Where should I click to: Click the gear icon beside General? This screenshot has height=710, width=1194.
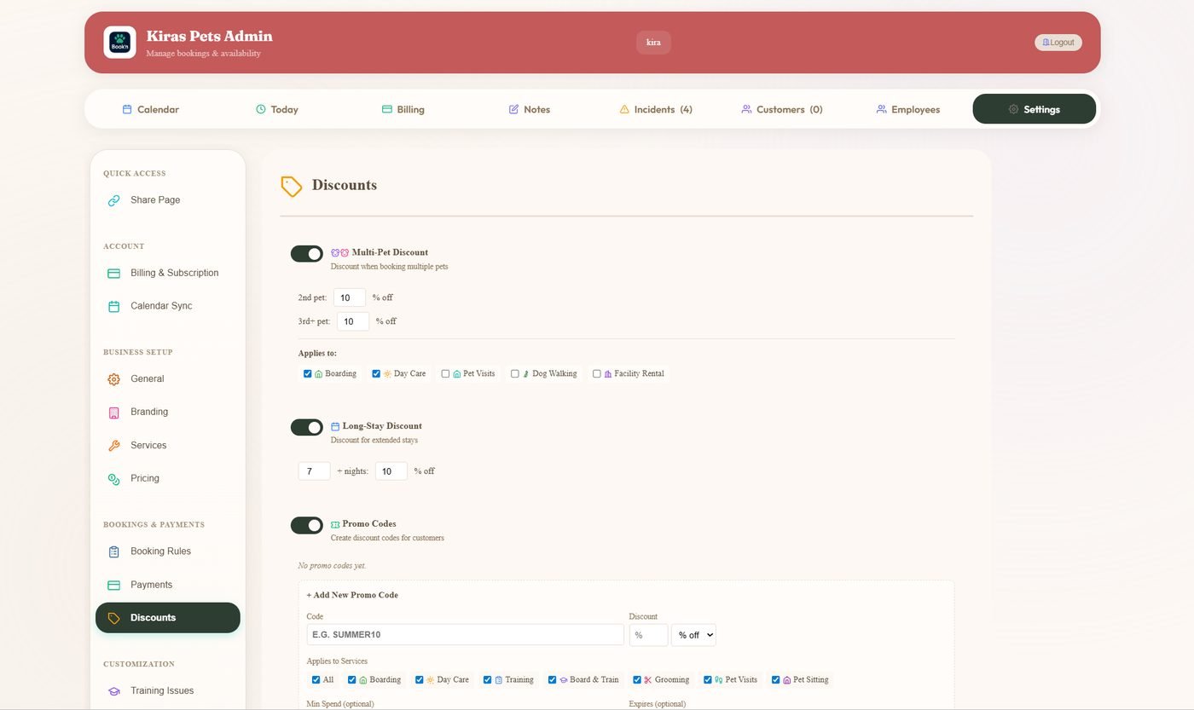pos(113,379)
